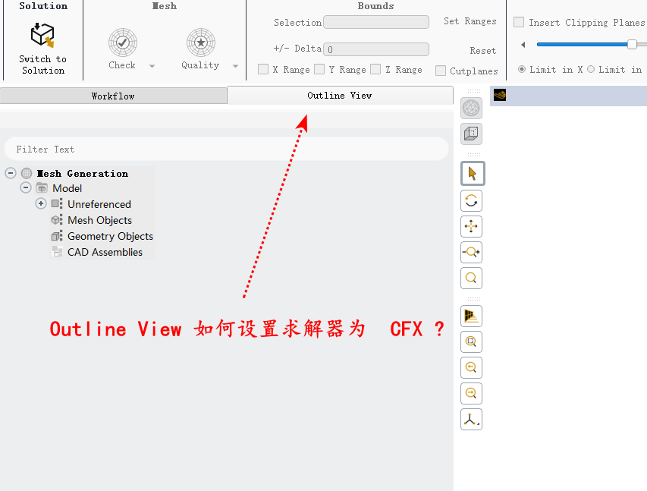647x491 pixels.
Task: Click the clipping slider left arrow
Action: coord(523,45)
